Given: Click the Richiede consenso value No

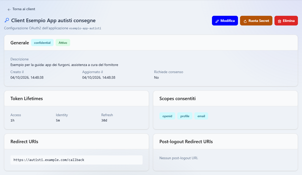Looking at the screenshot, I should pyautogui.click(x=156, y=77).
